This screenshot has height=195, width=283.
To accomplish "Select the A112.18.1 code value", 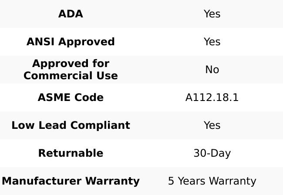I will 212,97.
